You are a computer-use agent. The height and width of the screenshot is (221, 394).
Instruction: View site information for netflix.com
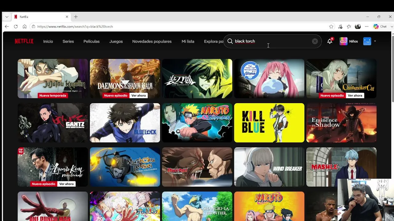pyautogui.click(x=34, y=26)
